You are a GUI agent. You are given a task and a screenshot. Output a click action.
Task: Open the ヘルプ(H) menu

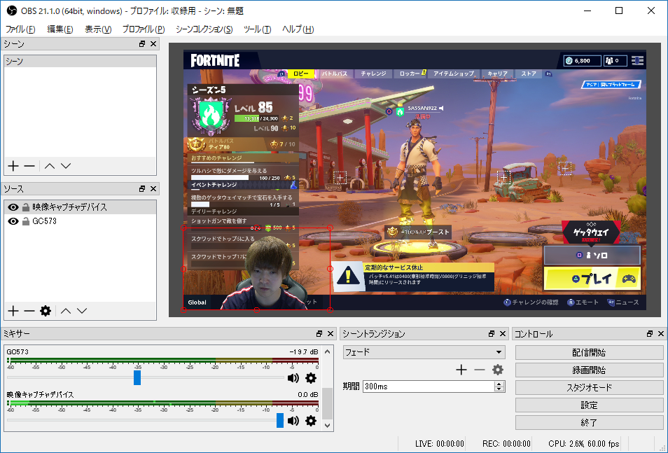tap(298, 29)
